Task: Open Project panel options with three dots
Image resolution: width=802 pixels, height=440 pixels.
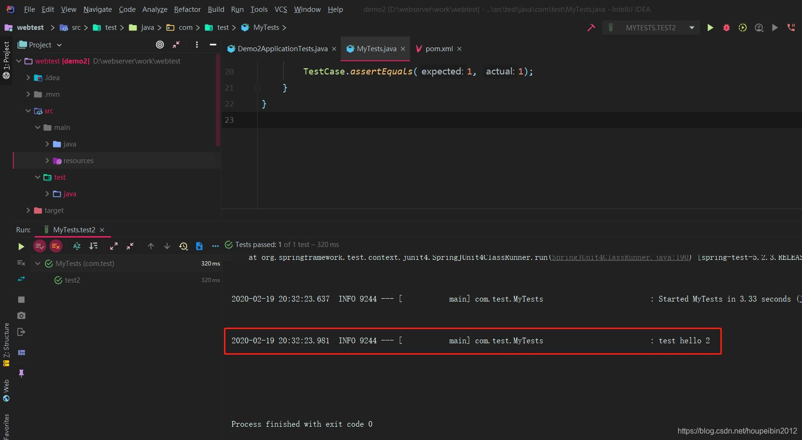Action: [197, 45]
